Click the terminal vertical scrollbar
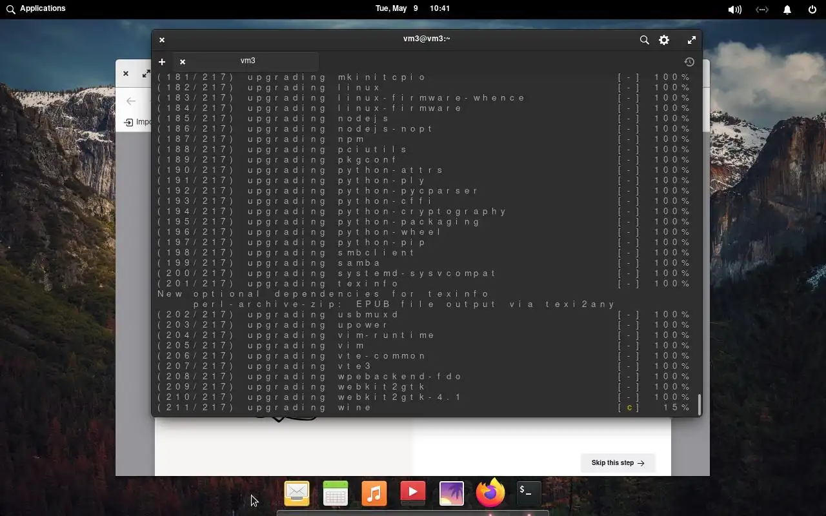 coord(700,404)
